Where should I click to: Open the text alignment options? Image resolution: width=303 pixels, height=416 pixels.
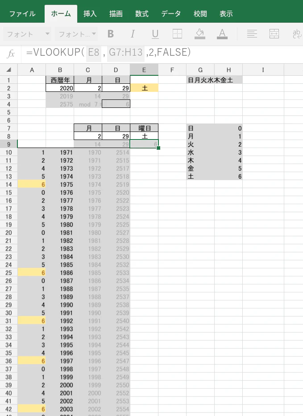point(252,34)
